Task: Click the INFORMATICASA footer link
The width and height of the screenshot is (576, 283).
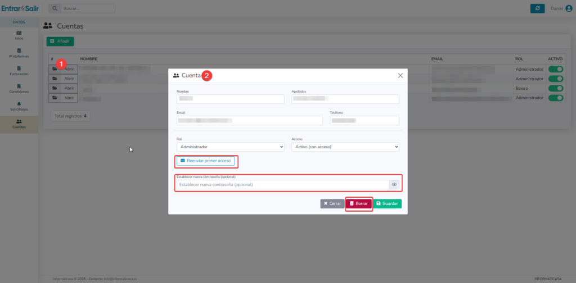Action: (548, 279)
